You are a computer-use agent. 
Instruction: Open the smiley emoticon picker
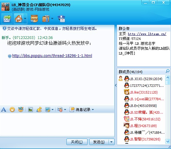tap(12, 109)
